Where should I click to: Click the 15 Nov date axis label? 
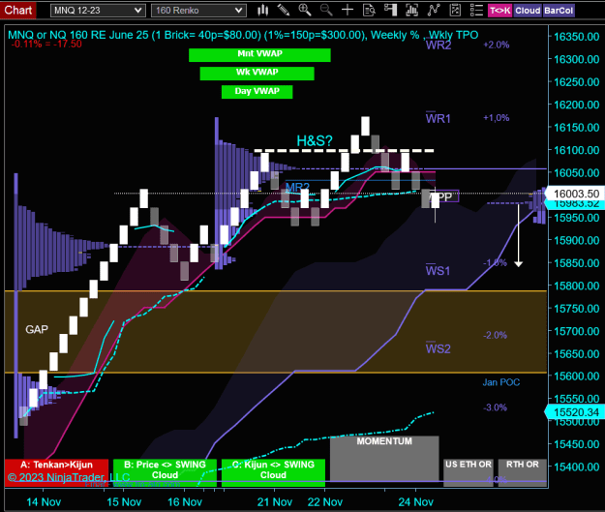click(x=124, y=502)
